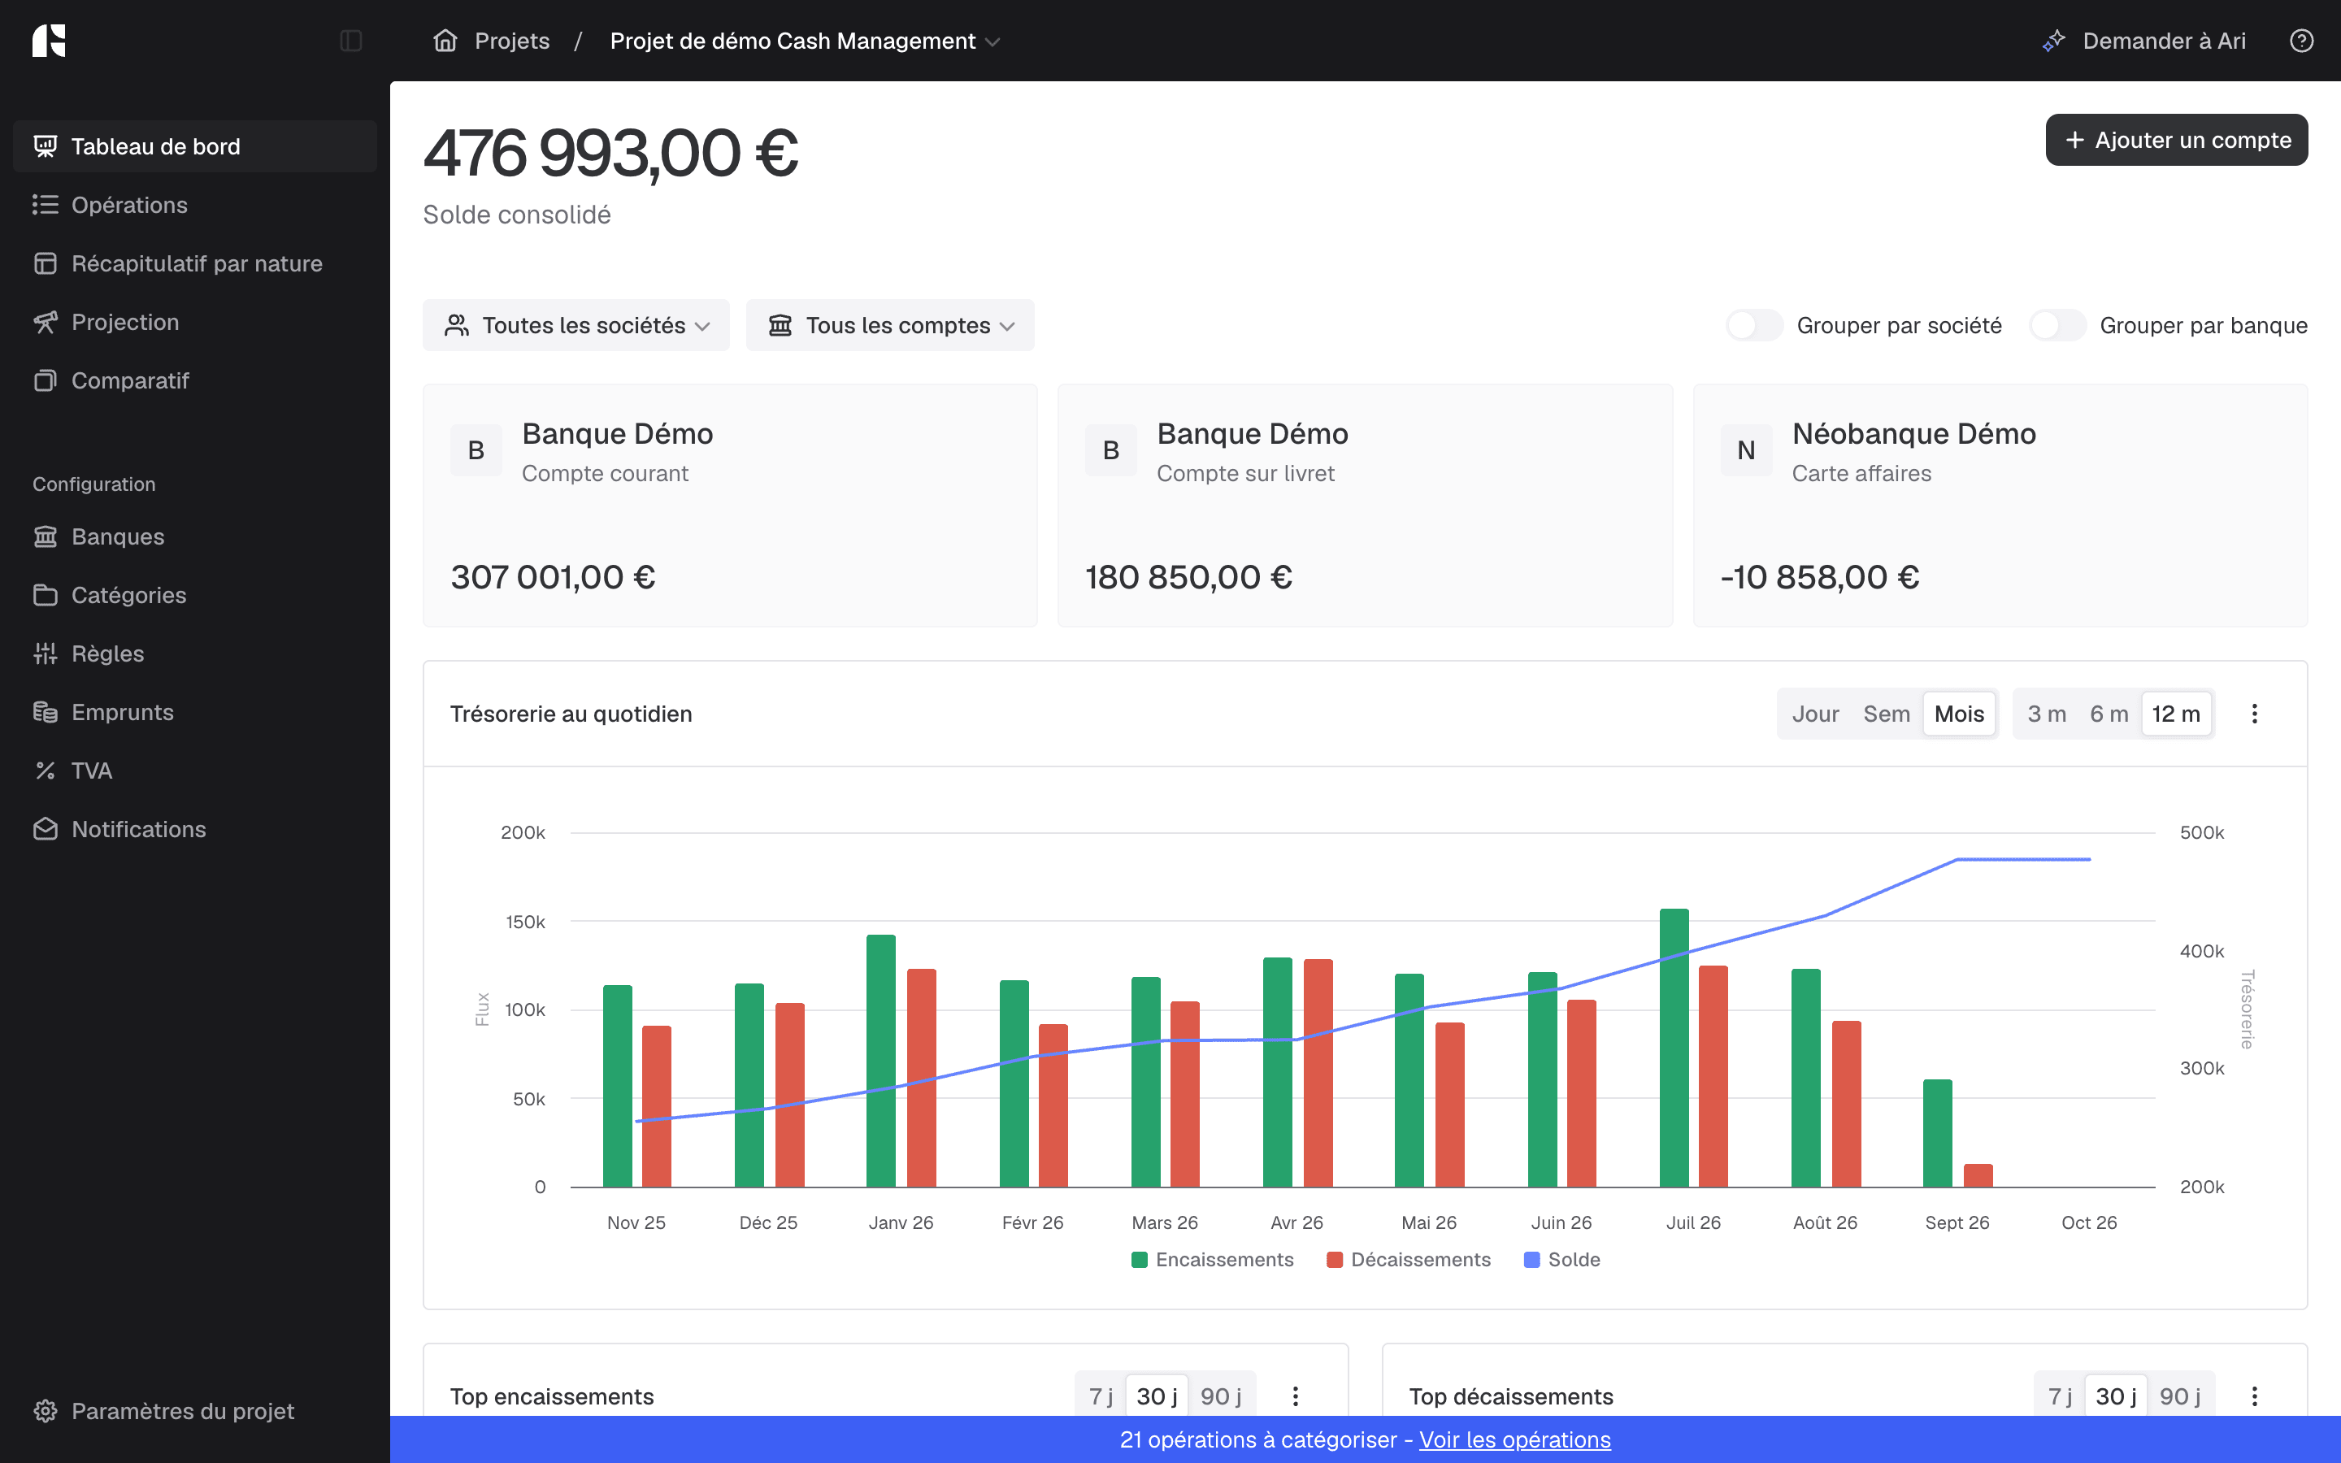Open Trésorerie au quotidien three-dot menu
Screen dimensions: 2341x1463
tap(2254, 714)
